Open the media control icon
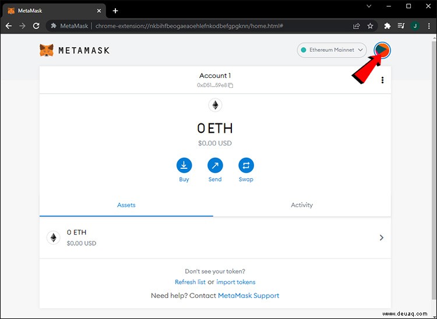 [401, 26]
